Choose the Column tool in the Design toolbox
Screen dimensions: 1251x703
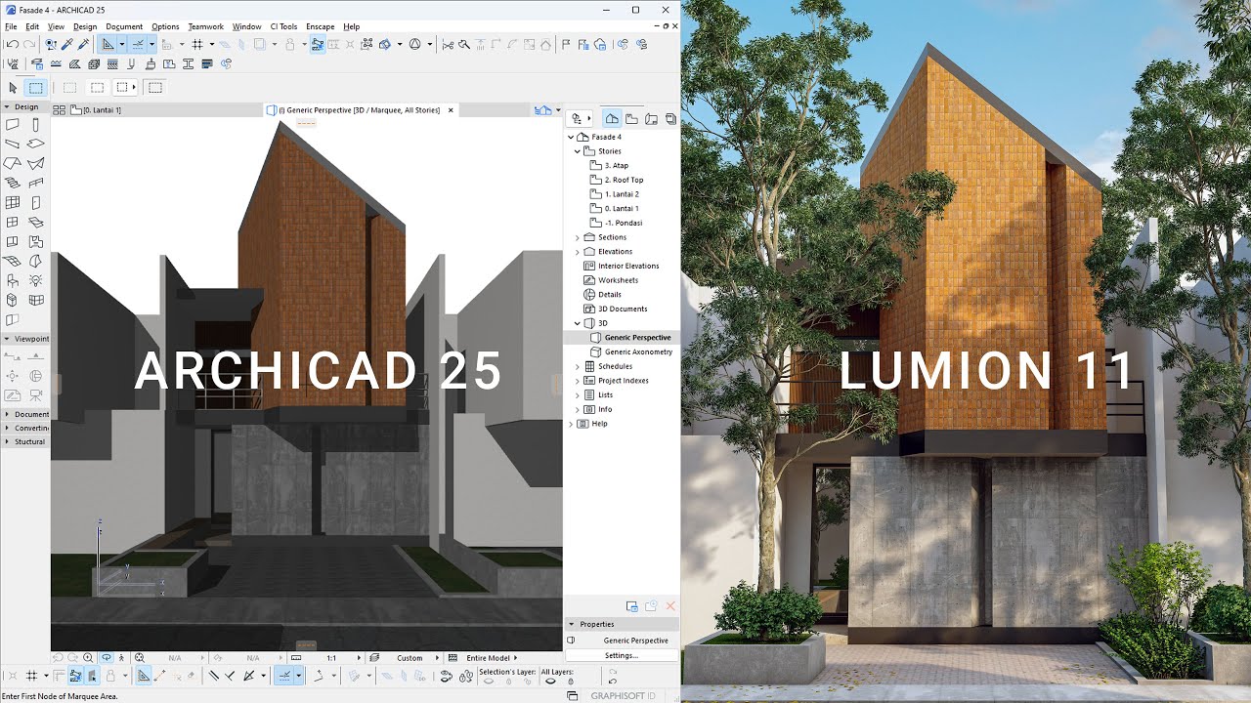[36, 125]
